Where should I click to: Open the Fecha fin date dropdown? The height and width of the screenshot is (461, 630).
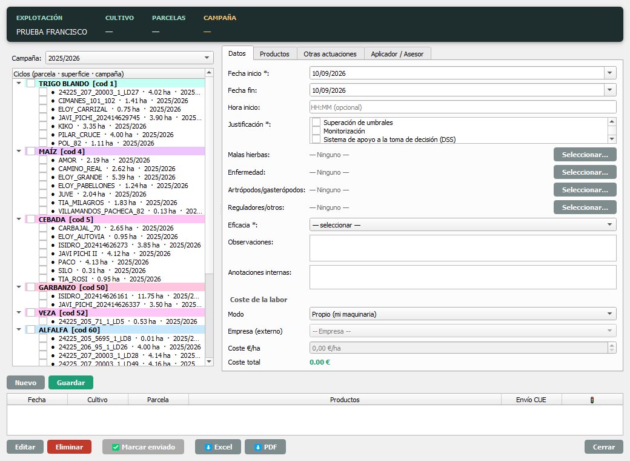click(610, 90)
